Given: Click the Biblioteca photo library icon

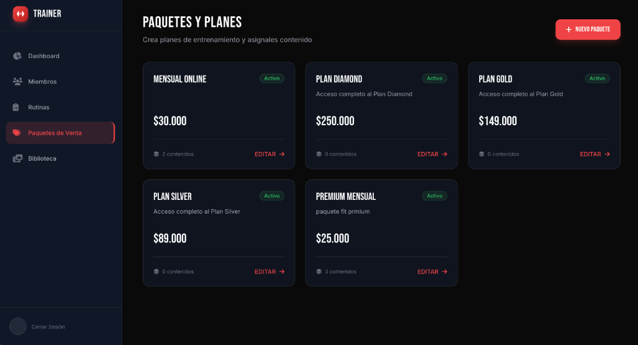Looking at the screenshot, I should pos(17,159).
